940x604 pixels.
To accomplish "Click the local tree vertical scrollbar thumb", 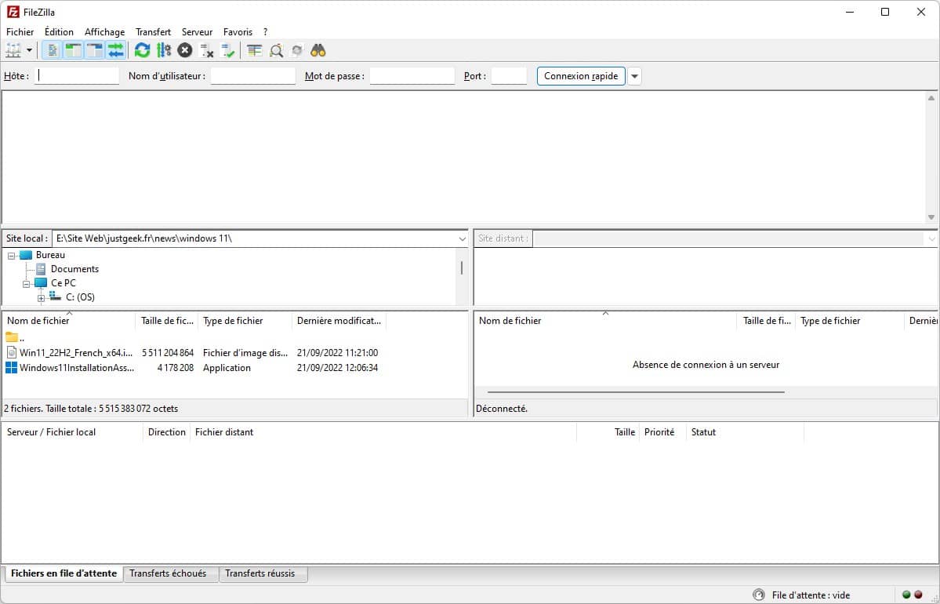I will pyautogui.click(x=462, y=267).
